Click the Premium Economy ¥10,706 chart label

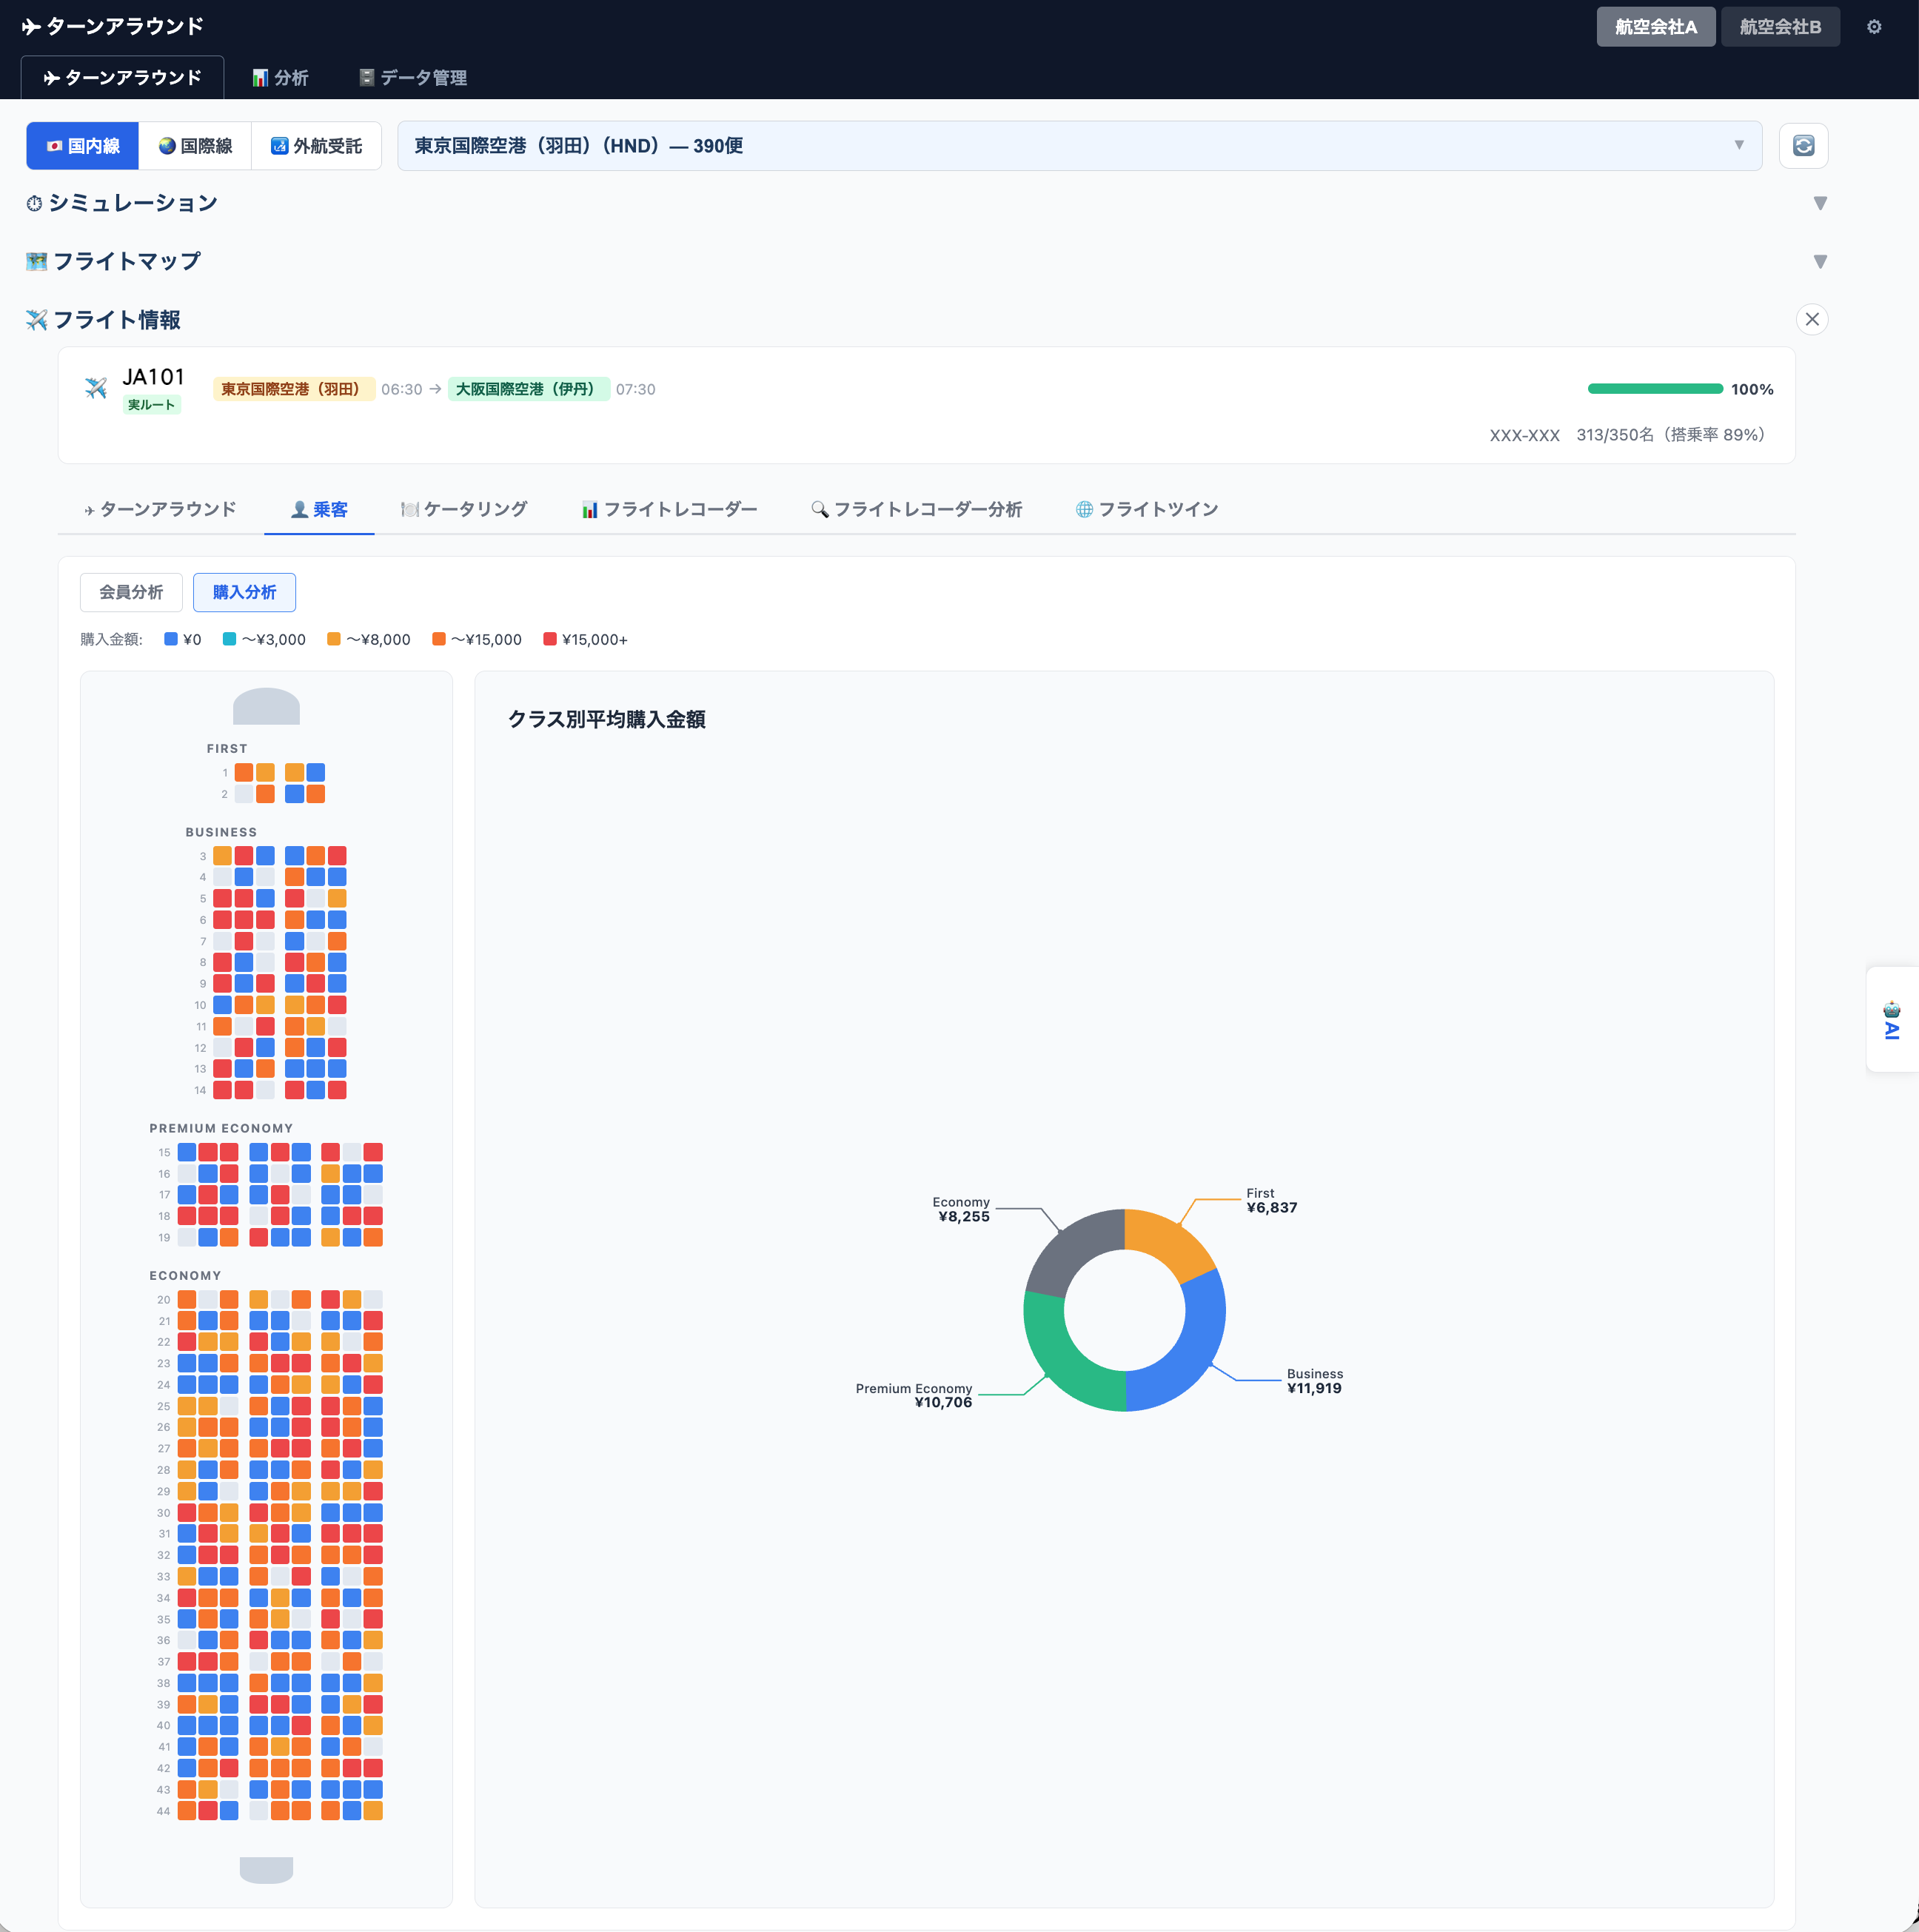click(913, 1395)
